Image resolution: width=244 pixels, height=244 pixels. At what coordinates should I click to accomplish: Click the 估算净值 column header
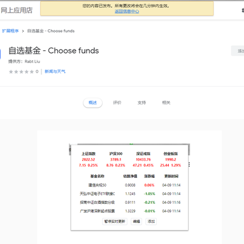(130, 176)
